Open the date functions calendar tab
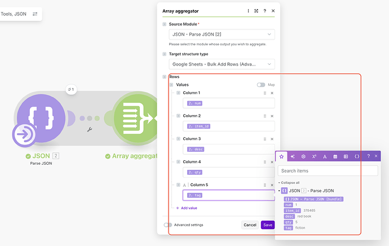 [x=335, y=156]
